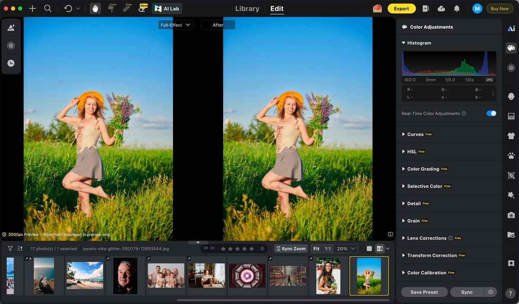Open the crop frame icon in right sidebar
This screenshot has width=519, height=304.
(511, 176)
